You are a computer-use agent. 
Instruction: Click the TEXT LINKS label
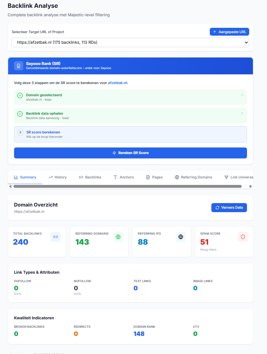[x=142, y=281]
